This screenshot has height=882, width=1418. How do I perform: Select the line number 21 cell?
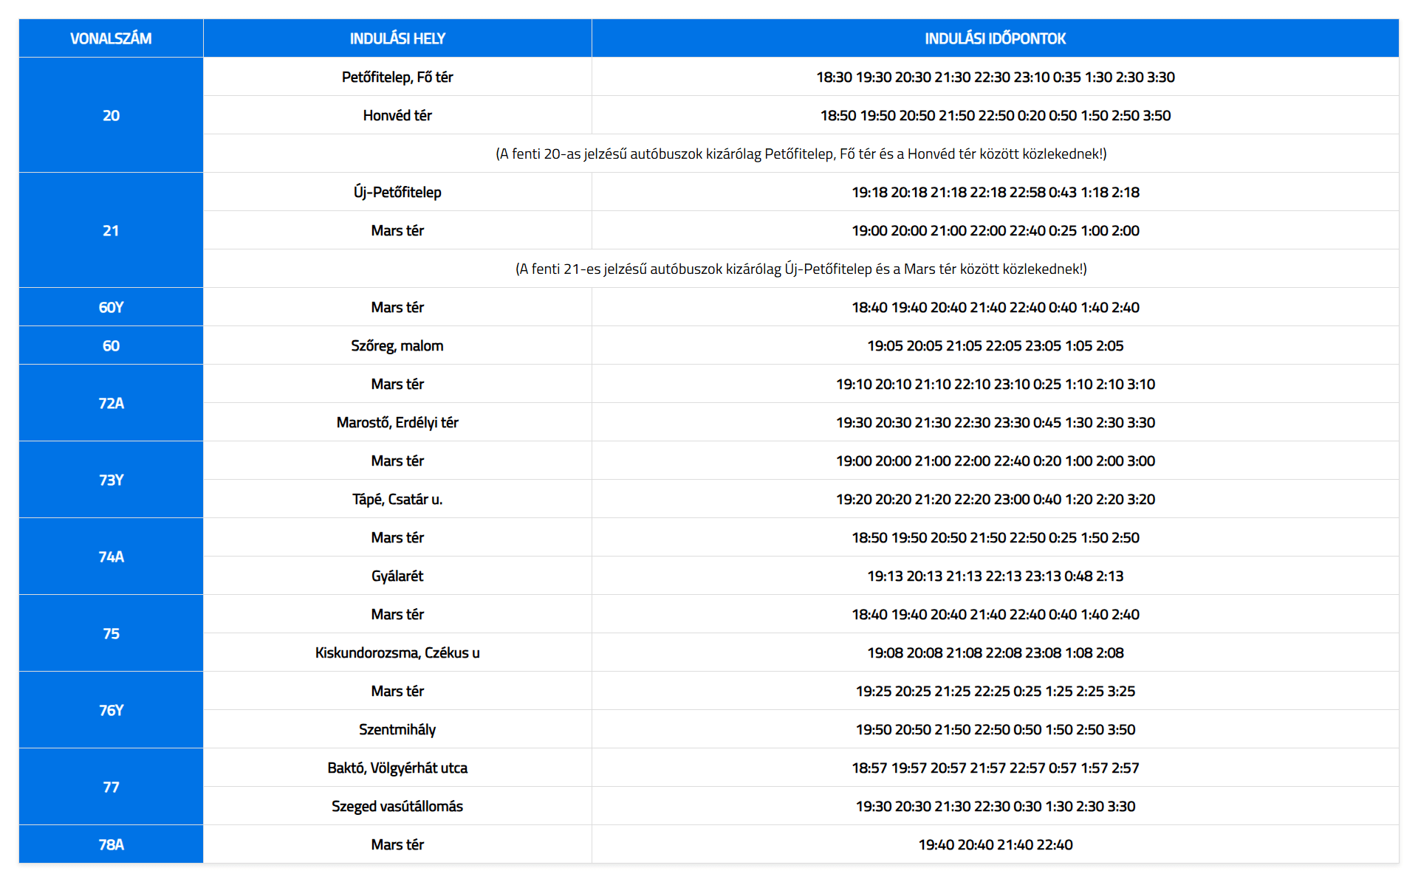click(x=111, y=230)
